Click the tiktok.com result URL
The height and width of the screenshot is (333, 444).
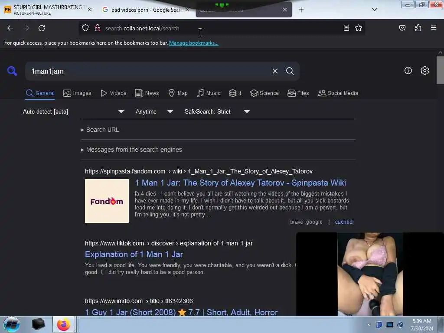point(169,243)
